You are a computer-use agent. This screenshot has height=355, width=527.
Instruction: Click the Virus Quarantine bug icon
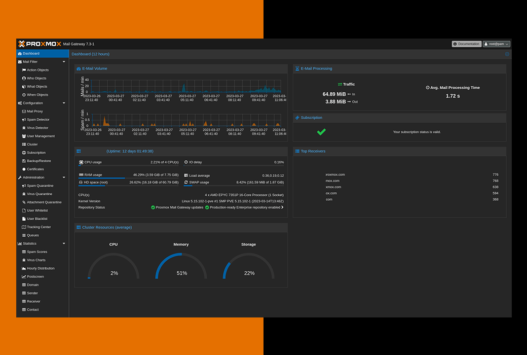(x=24, y=194)
